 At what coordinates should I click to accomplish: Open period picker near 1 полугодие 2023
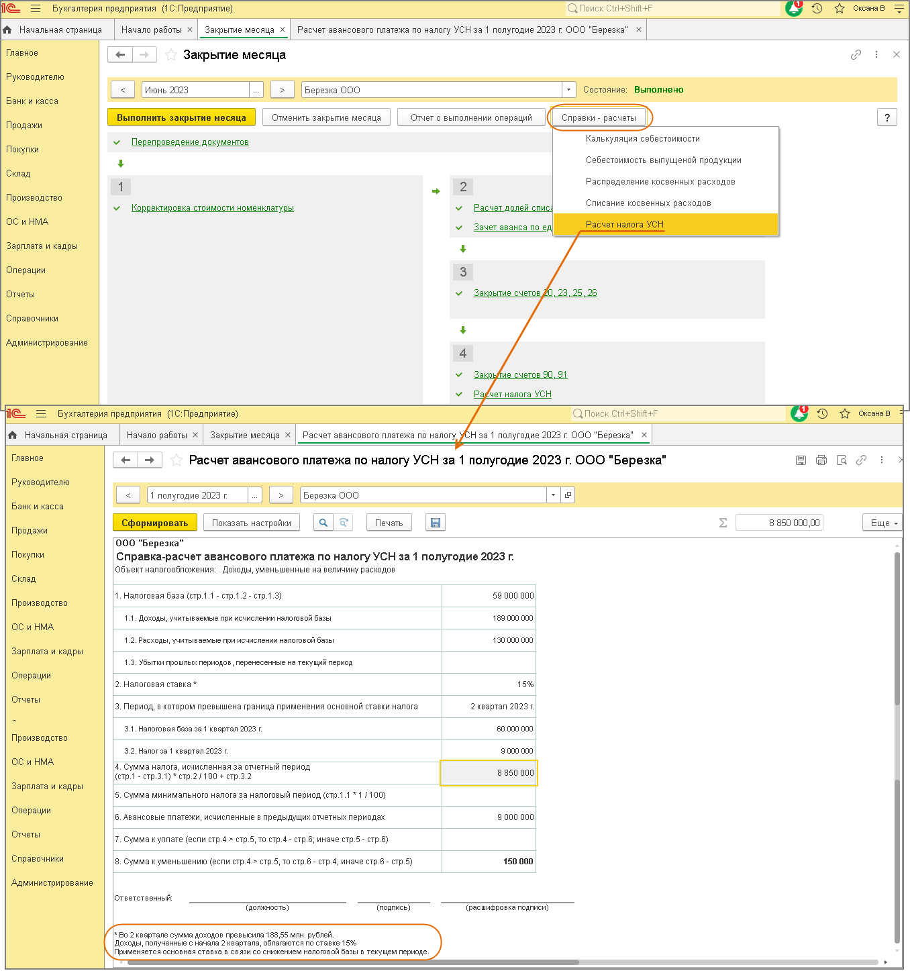pos(255,495)
